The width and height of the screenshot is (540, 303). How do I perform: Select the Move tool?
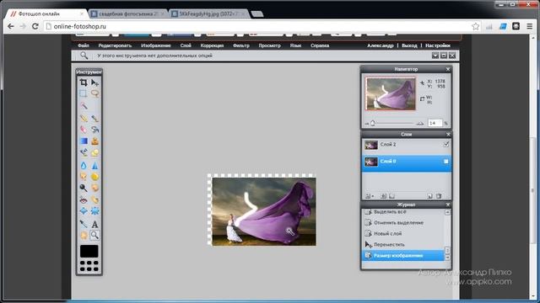click(94, 82)
